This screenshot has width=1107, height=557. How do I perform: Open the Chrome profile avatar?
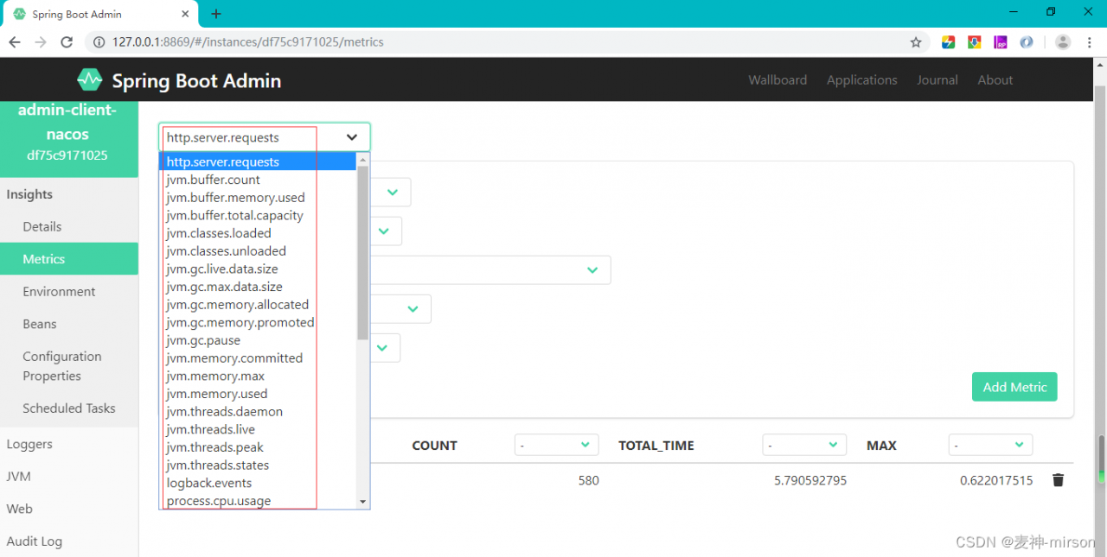point(1063,42)
